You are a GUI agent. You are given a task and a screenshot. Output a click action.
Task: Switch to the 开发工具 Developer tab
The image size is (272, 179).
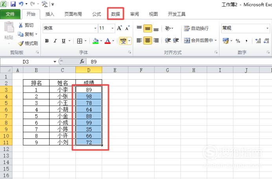pyautogui.click(x=176, y=14)
